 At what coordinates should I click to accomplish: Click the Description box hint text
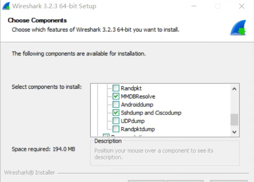click(x=154, y=154)
